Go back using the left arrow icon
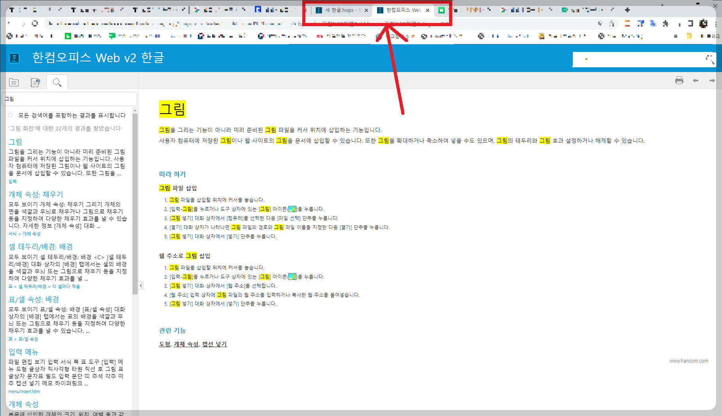Image resolution: width=722 pixels, height=416 pixels. 695,80
